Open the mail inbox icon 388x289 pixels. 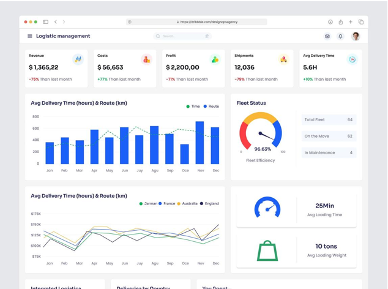[327, 36]
